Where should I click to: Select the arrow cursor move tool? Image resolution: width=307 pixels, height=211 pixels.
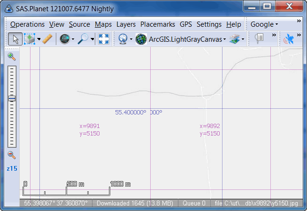14,39
